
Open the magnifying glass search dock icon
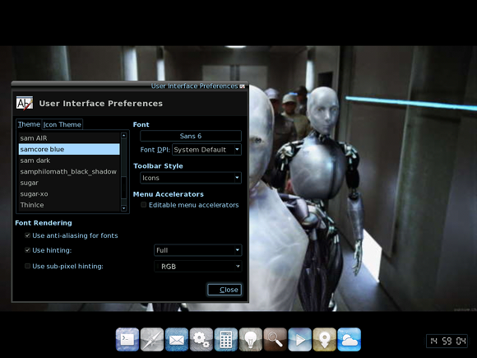[x=275, y=339]
